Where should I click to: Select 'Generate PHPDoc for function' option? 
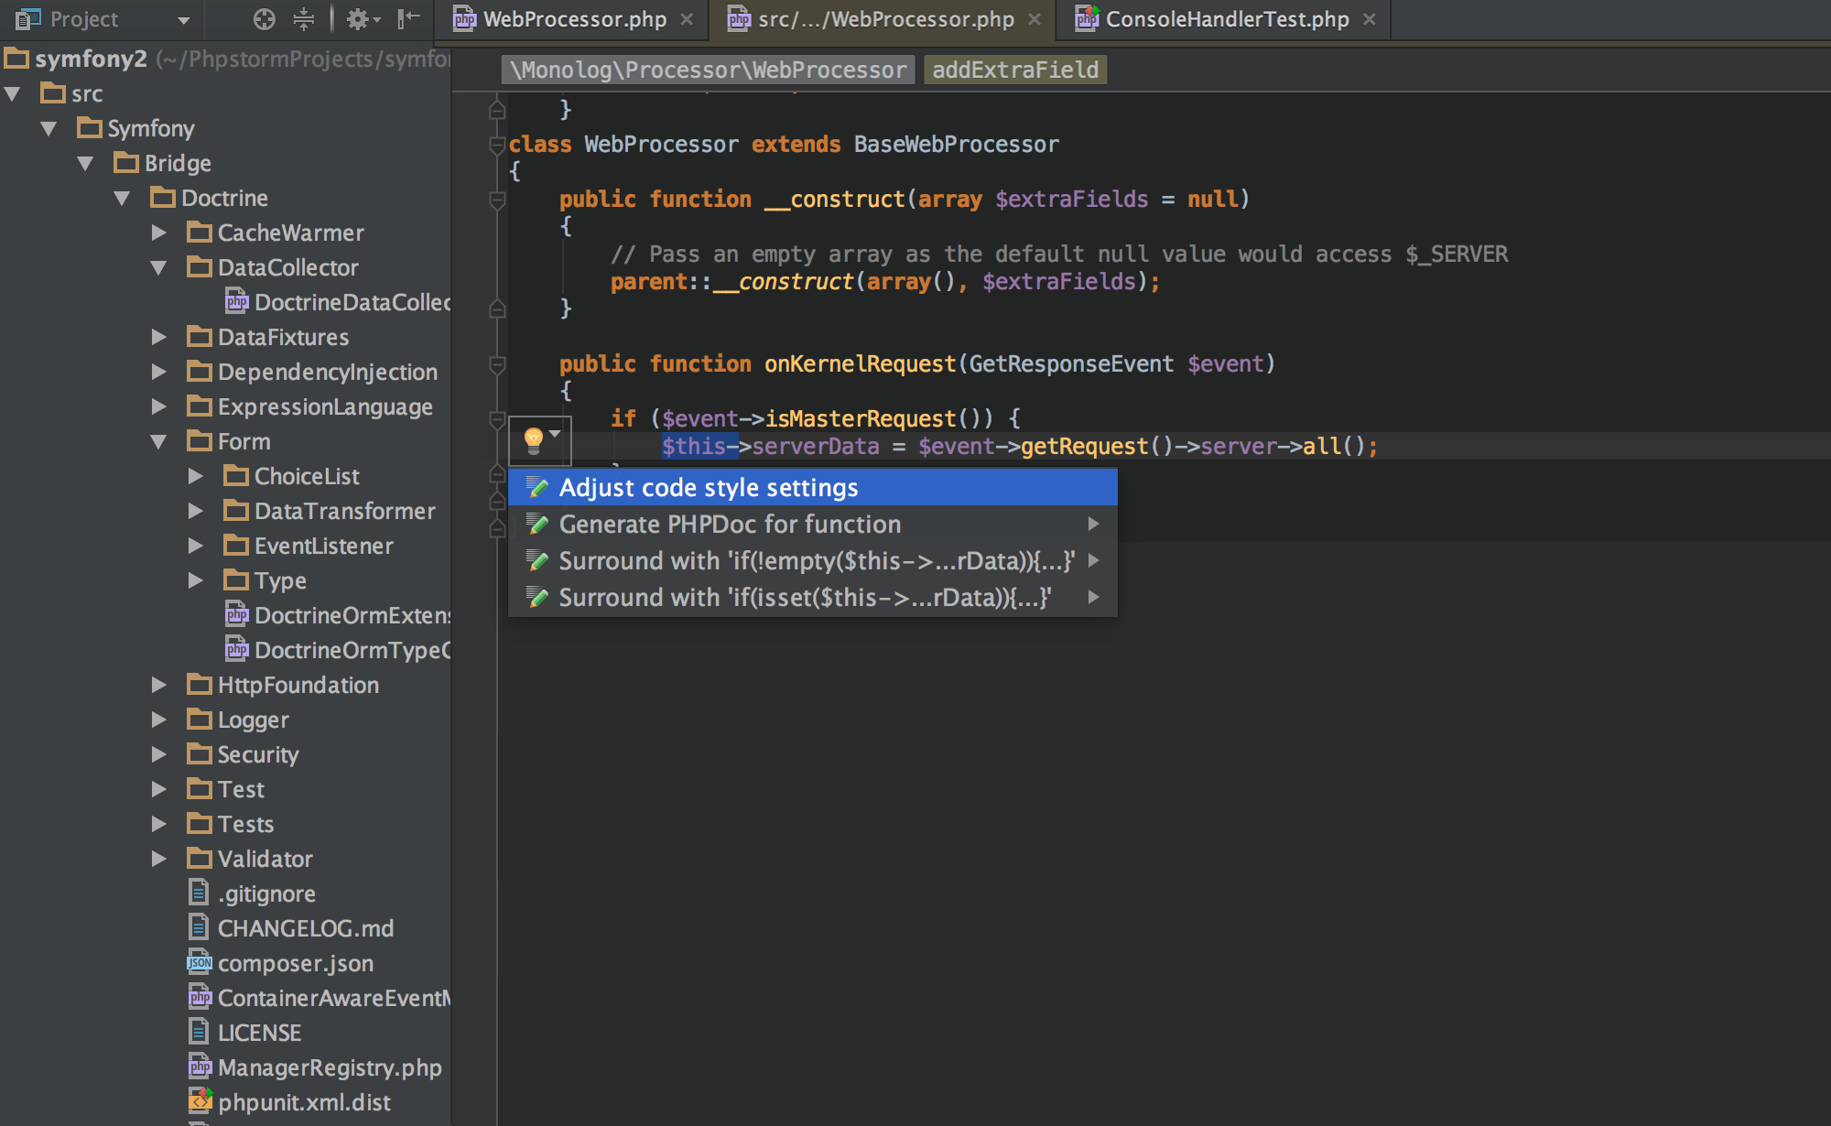coord(730,523)
